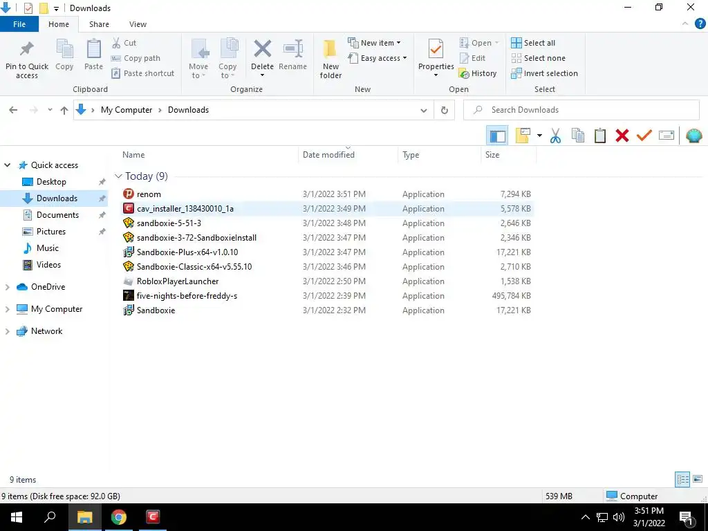
Task: Click Pin to Quick access icon
Action: pos(27,49)
